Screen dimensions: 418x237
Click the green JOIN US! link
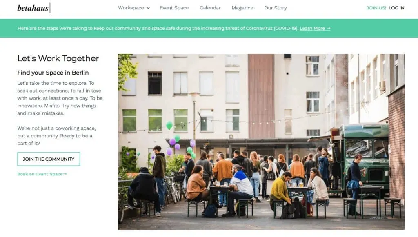pyautogui.click(x=376, y=8)
